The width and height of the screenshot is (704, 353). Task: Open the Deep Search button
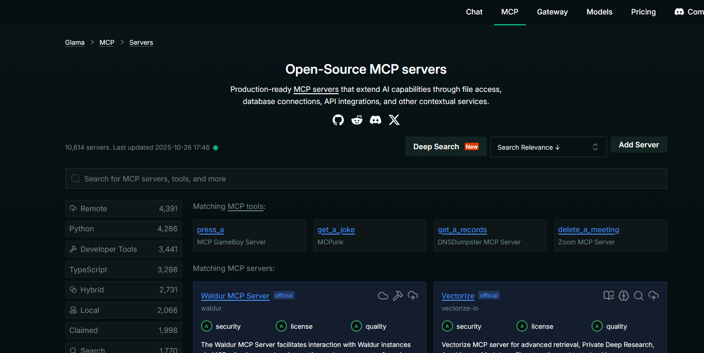[x=446, y=146]
